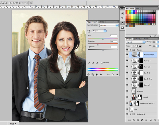The height and width of the screenshot is (125, 159).
Task: Switch to the Channels tab
Action: point(138,39)
